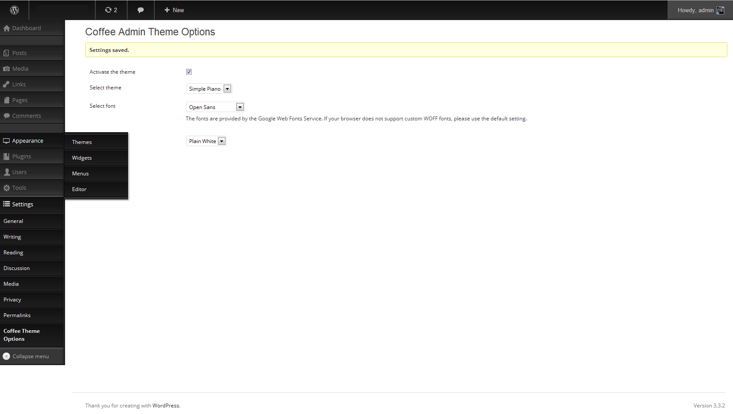
Task: Open the comments bubble icon in toolbar
Action: click(141, 10)
